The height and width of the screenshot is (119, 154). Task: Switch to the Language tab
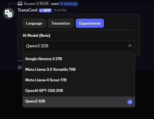coord(34,23)
